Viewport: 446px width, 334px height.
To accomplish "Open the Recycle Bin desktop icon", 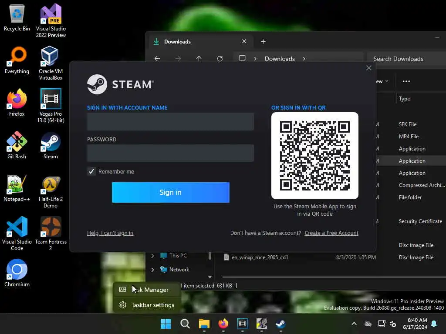I will click(x=17, y=18).
